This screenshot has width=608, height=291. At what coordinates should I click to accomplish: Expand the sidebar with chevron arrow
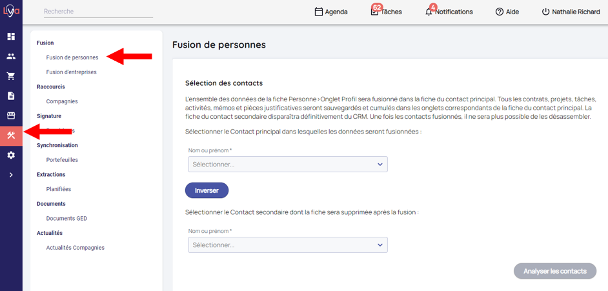[x=11, y=175]
